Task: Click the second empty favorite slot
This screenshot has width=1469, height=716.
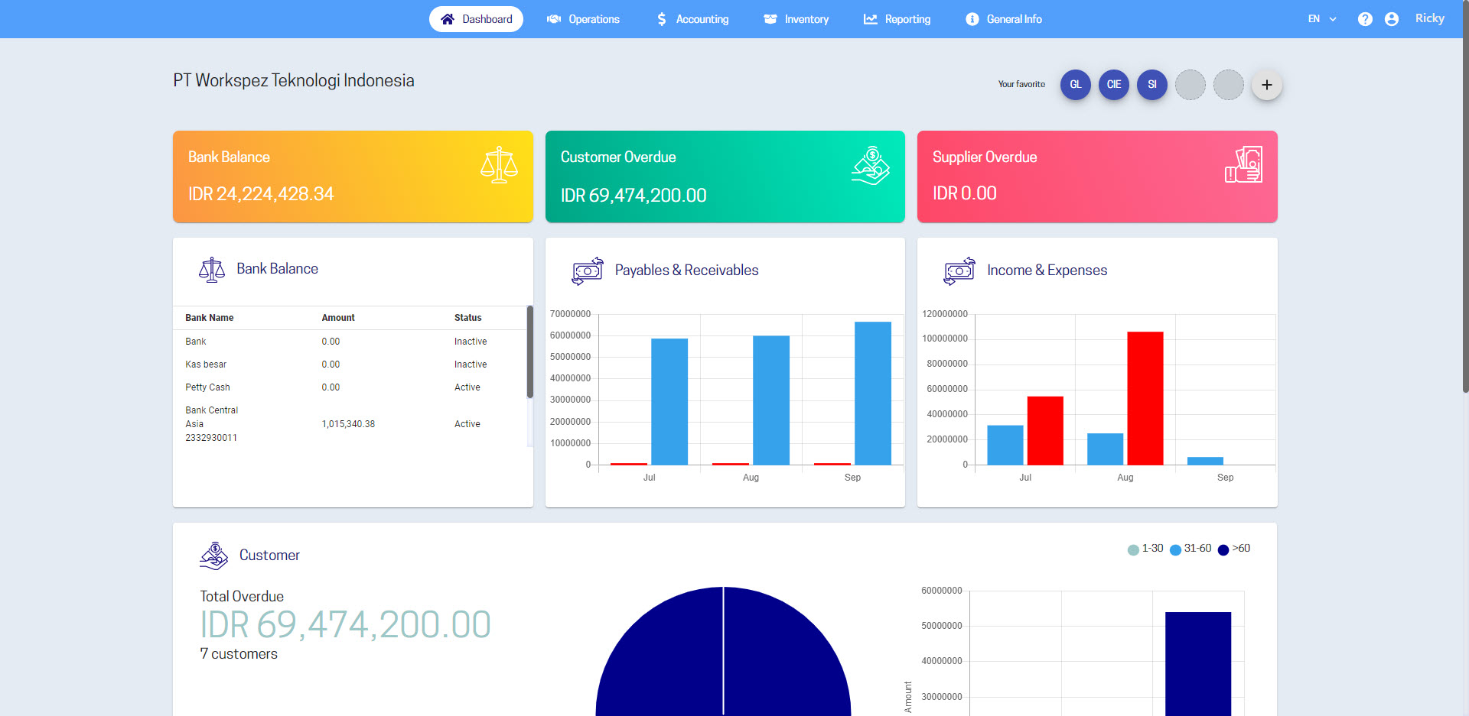Action: pos(1229,85)
